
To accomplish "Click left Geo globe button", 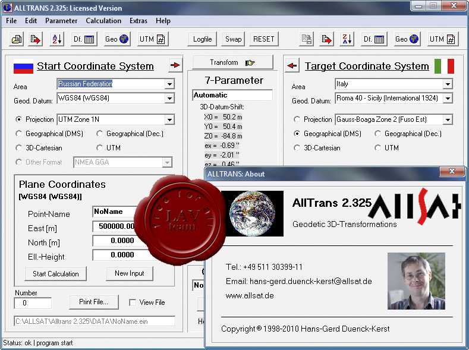I will click(x=117, y=39).
